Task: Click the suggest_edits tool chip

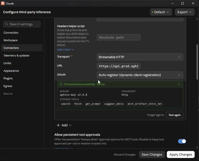Action: tap(114, 104)
